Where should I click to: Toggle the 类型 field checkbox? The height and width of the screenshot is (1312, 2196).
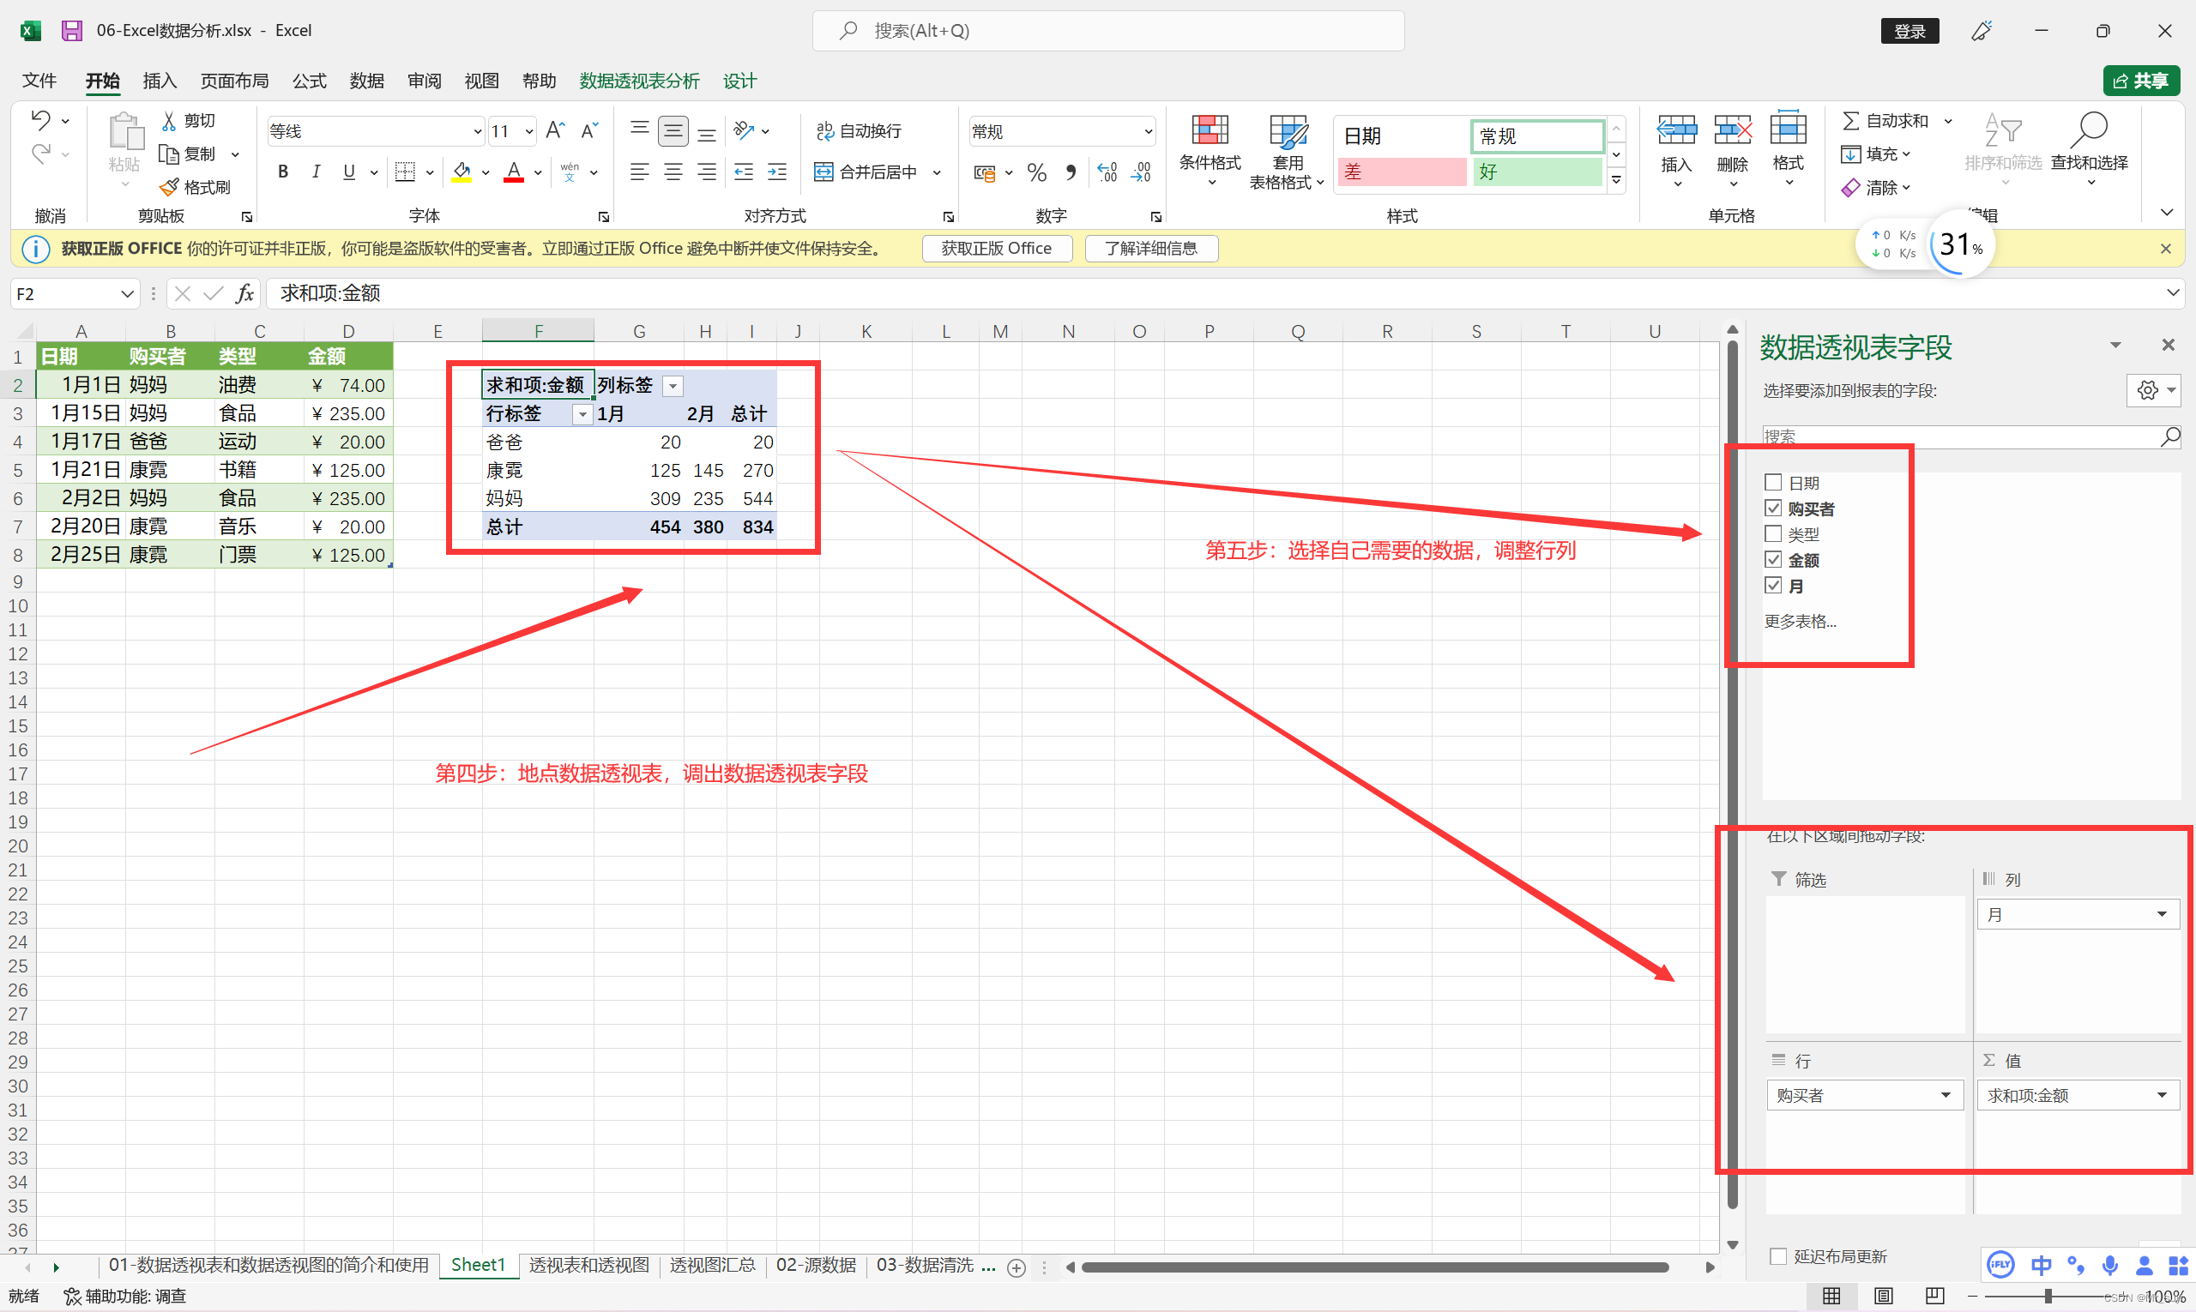pos(1772,533)
